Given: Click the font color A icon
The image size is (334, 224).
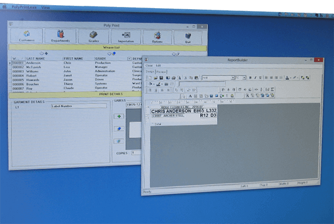Looking at the screenshot, I should pos(287,78).
